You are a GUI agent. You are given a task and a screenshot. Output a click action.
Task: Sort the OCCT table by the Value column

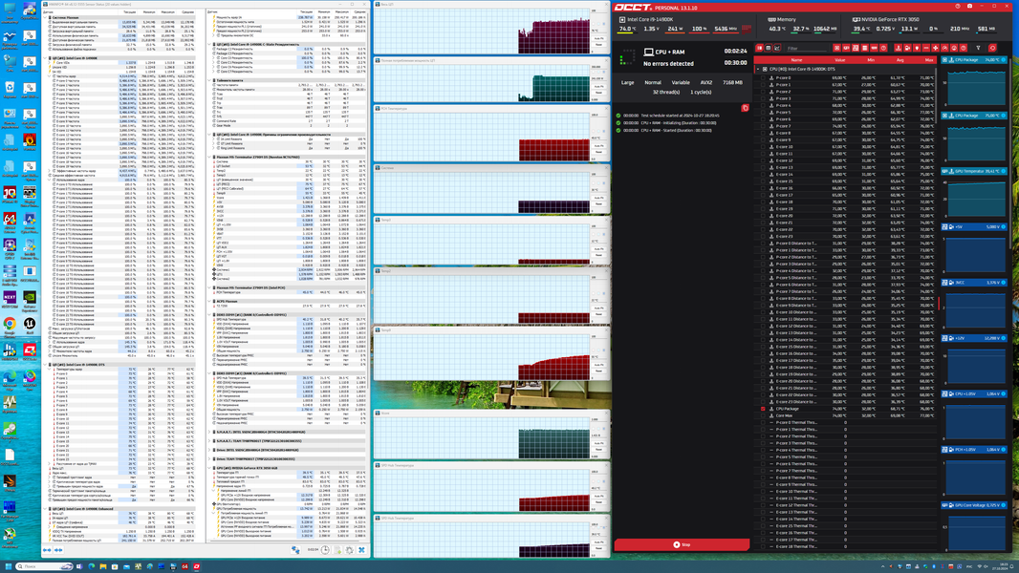839,60
